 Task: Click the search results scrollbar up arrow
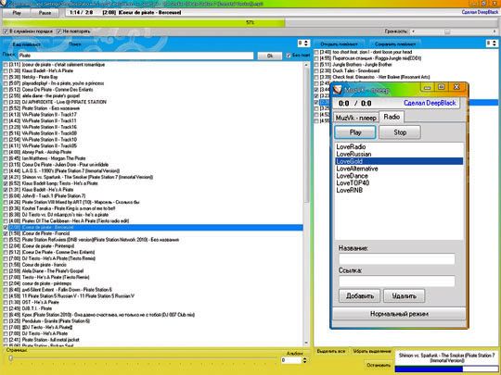click(306, 65)
